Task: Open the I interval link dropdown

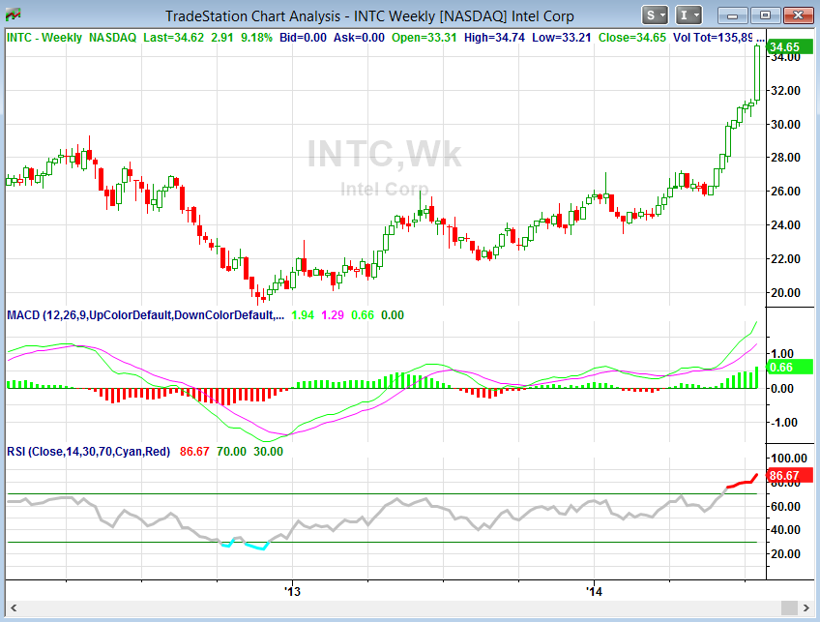Action: coord(688,15)
